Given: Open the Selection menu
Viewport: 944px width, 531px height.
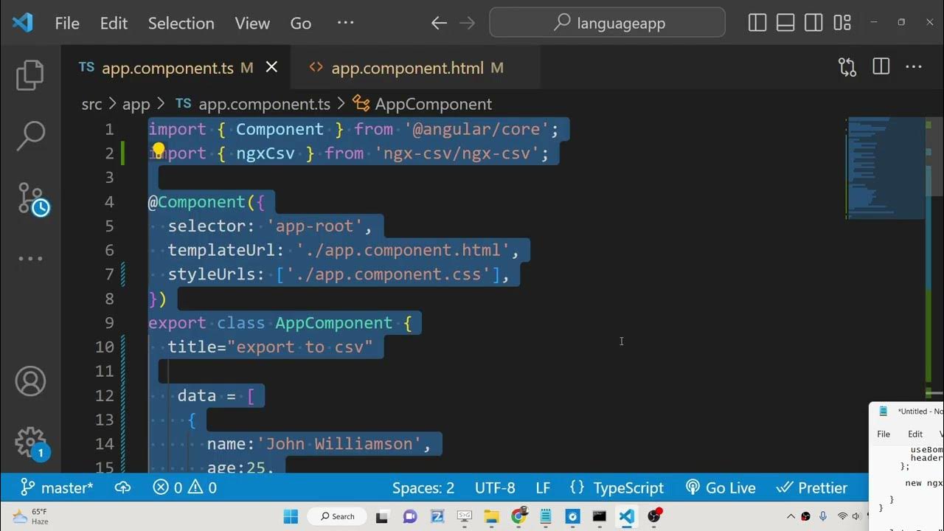Looking at the screenshot, I should (181, 24).
